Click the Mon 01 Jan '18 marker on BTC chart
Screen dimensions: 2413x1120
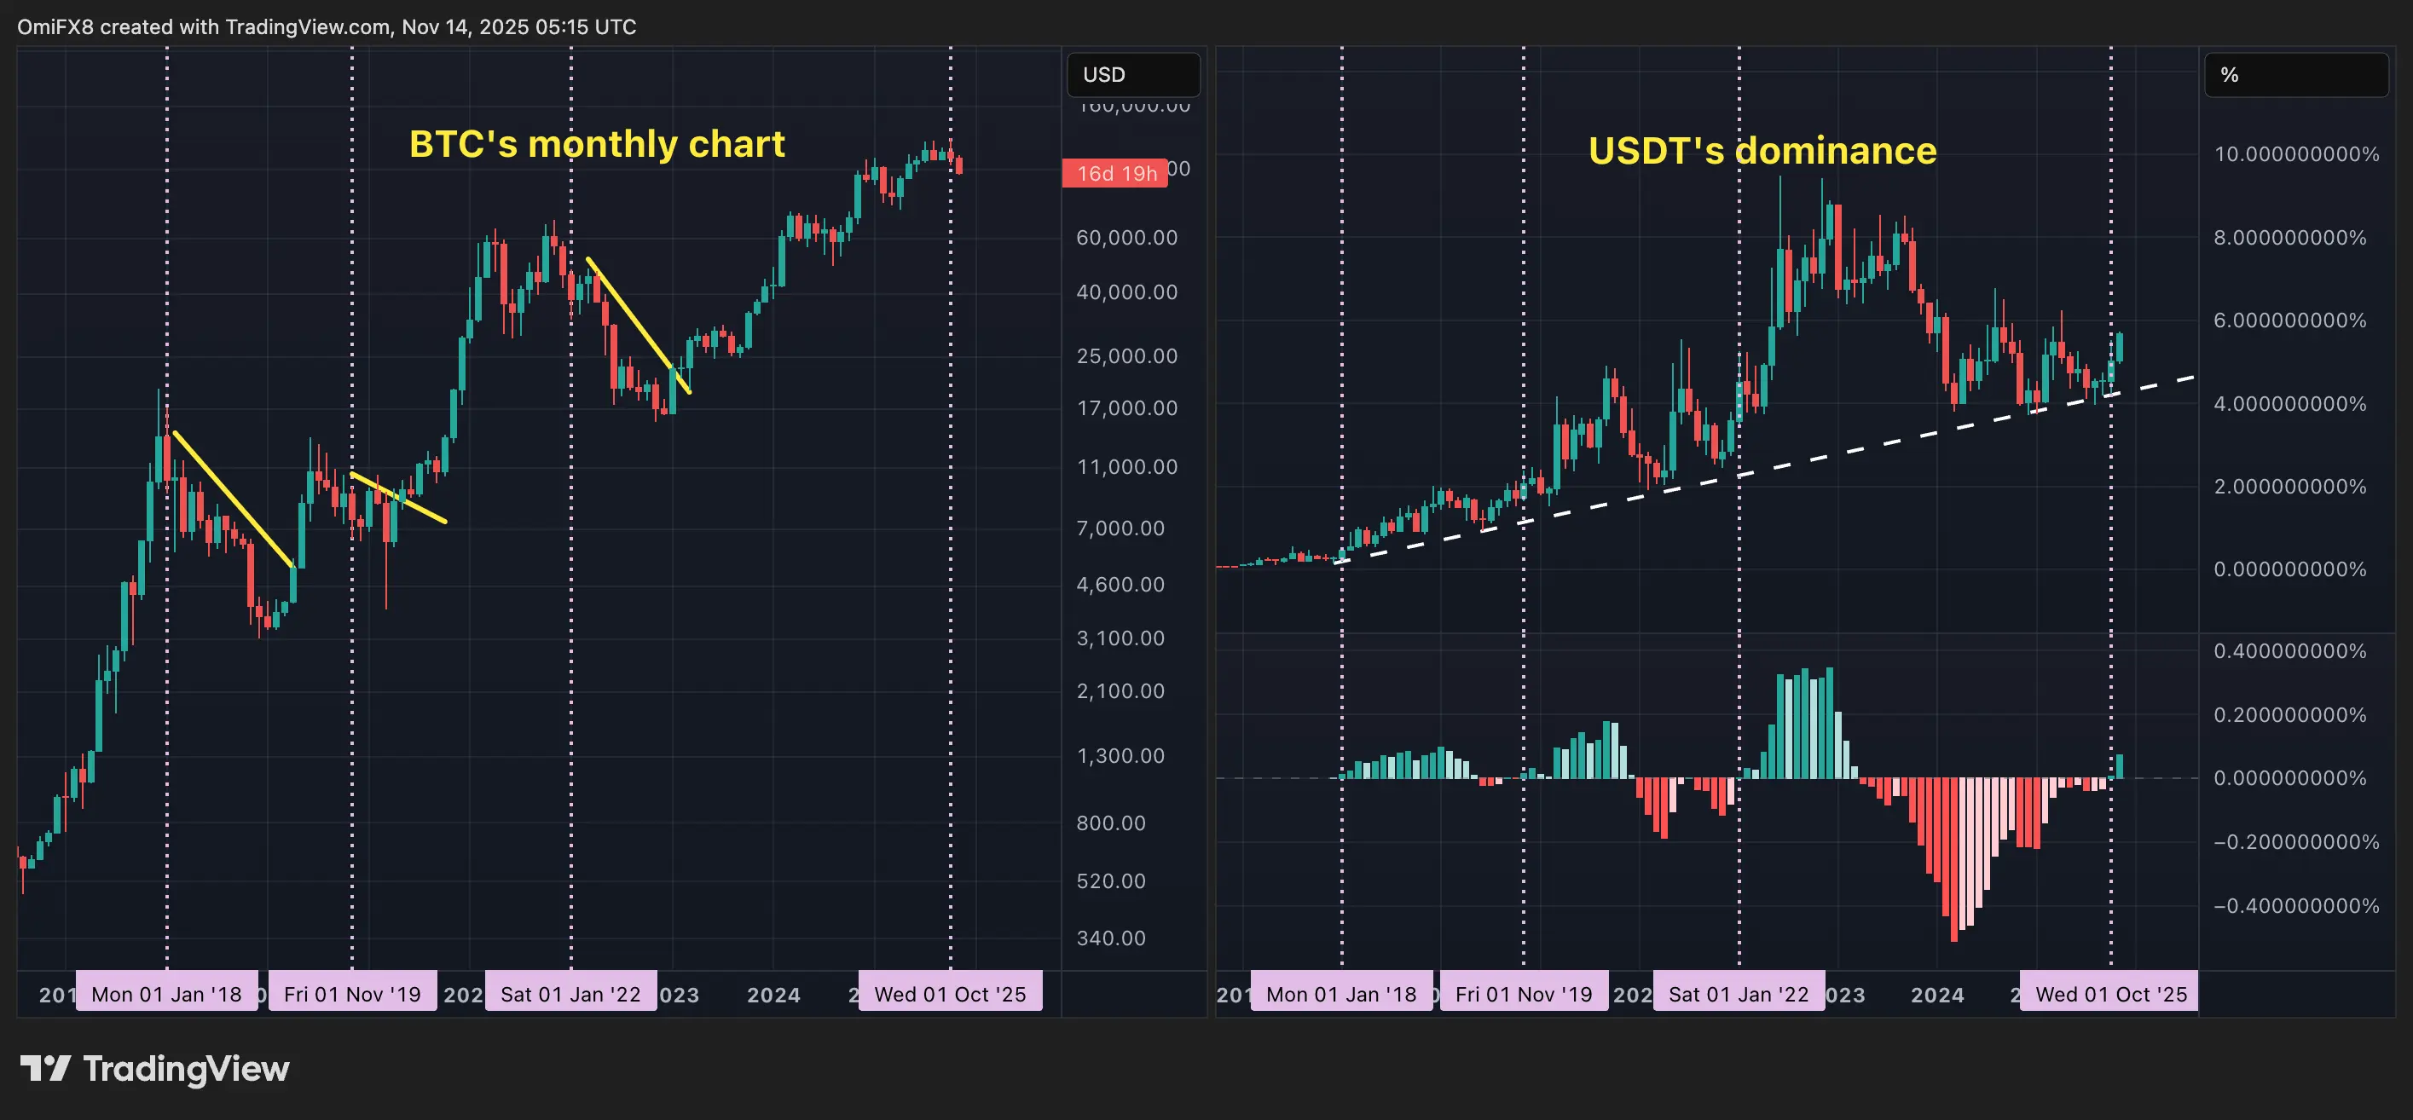(167, 994)
